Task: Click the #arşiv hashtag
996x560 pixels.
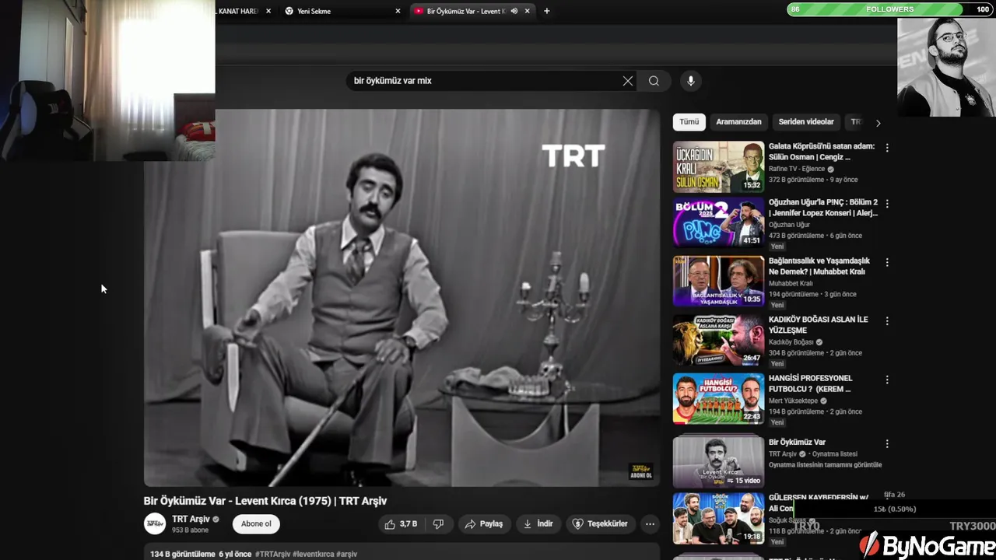Action: (x=347, y=554)
